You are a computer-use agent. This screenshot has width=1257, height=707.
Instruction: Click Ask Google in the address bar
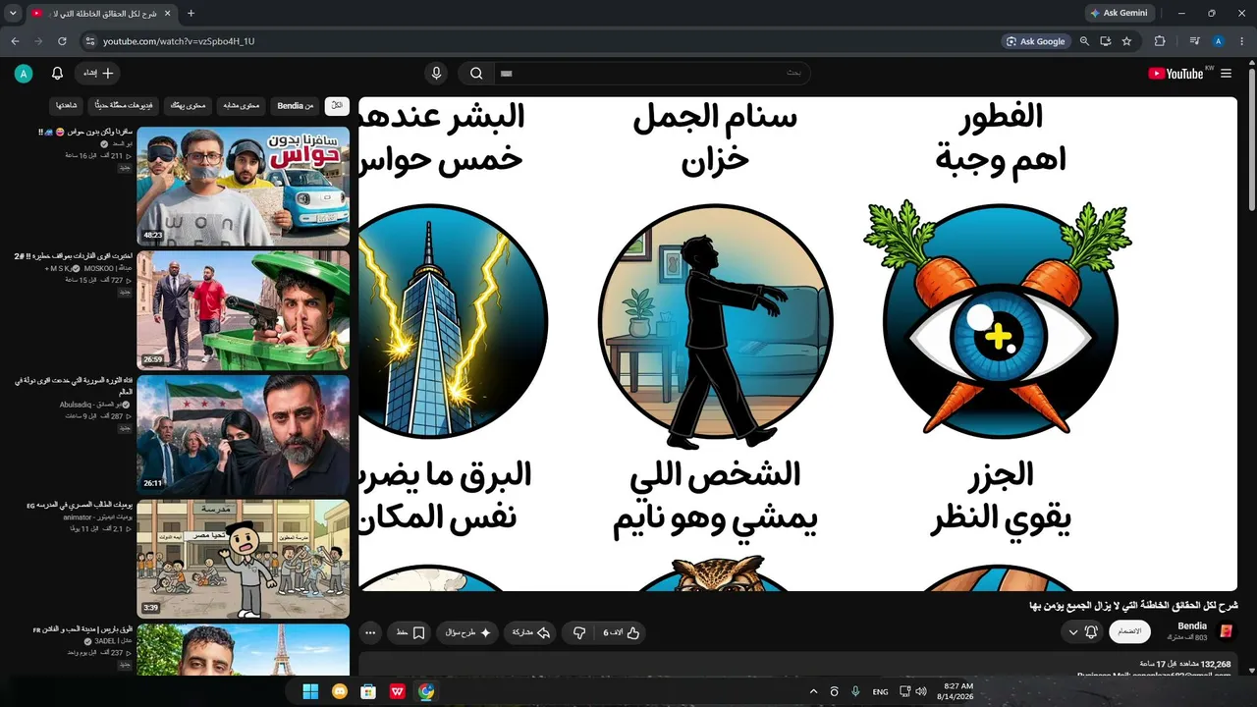[1036, 41]
